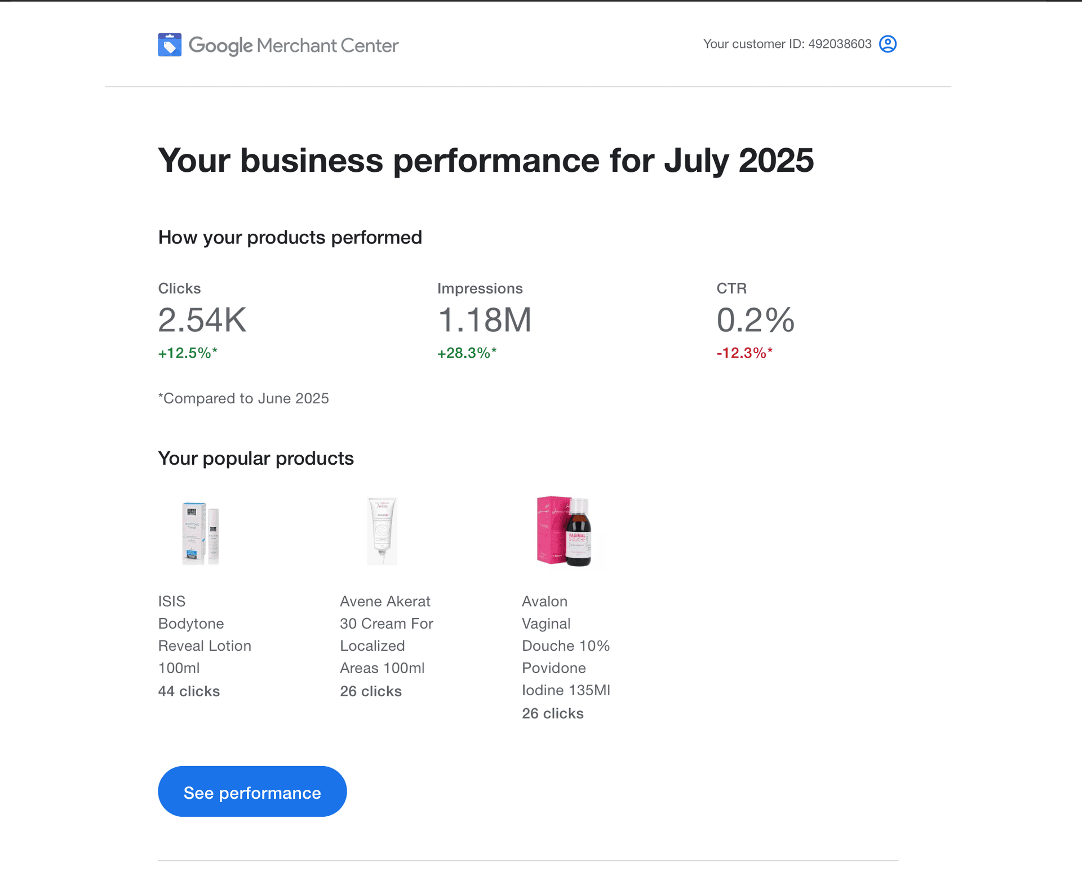This screenshot has height=876, width=1082.
Task: Click the Avene Akerat 30 Cream title
Action: tap(386, 634)
